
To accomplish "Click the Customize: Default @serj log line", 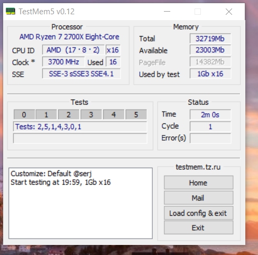I will tap(51, 174).
